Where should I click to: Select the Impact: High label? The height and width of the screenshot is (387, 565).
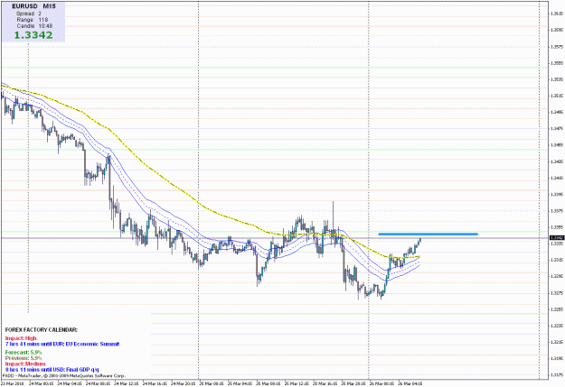(x=21, y=338)
